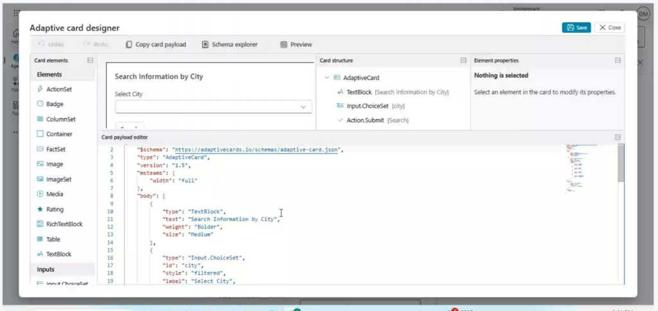The width and height of the screenshot is (658, 311).
Task: Pick the Container element icon
Action: 40,134
